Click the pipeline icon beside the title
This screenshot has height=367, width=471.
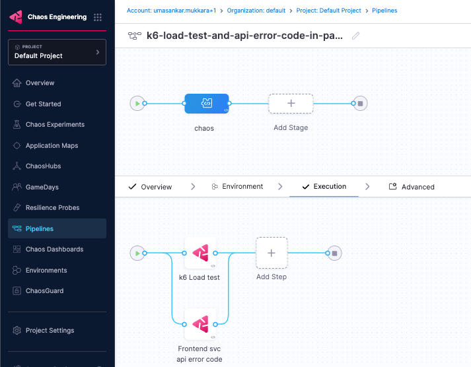tap(135, 36)
